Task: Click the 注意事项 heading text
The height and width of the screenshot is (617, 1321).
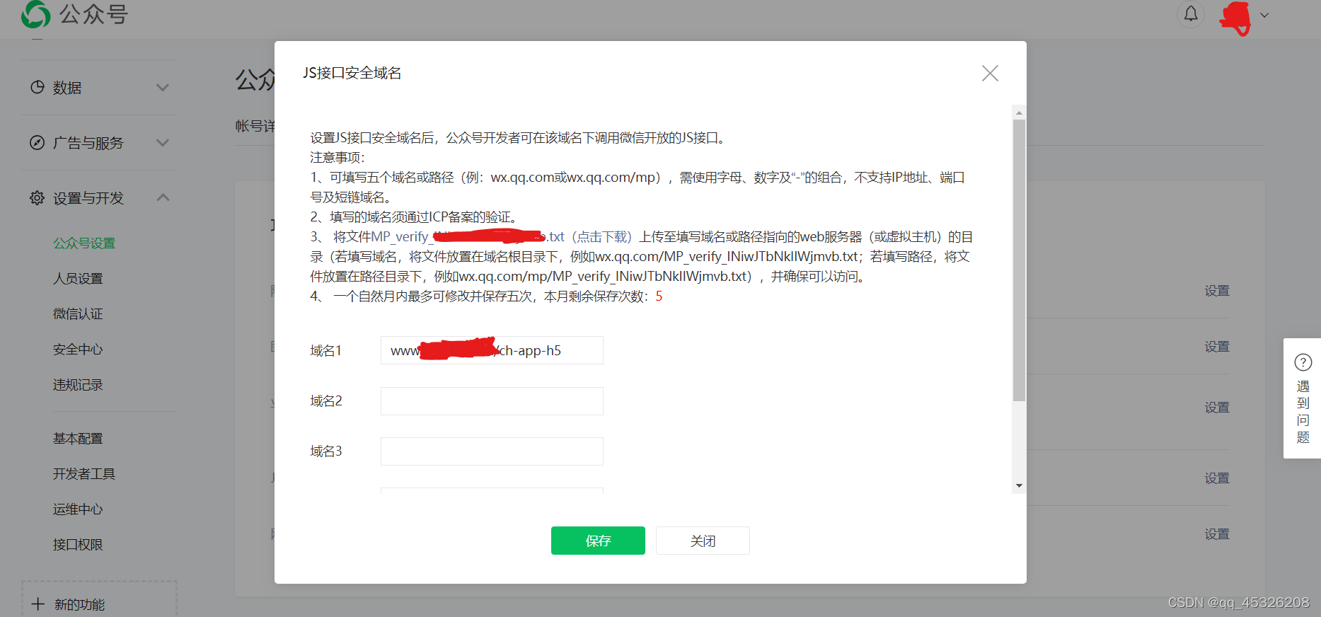Action: tap(337, 158)
